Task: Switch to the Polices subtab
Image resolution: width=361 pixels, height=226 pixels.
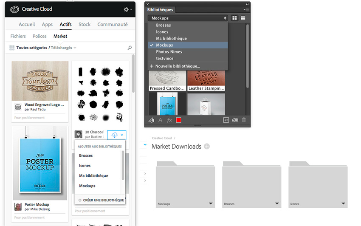Action: pos(39,36)
